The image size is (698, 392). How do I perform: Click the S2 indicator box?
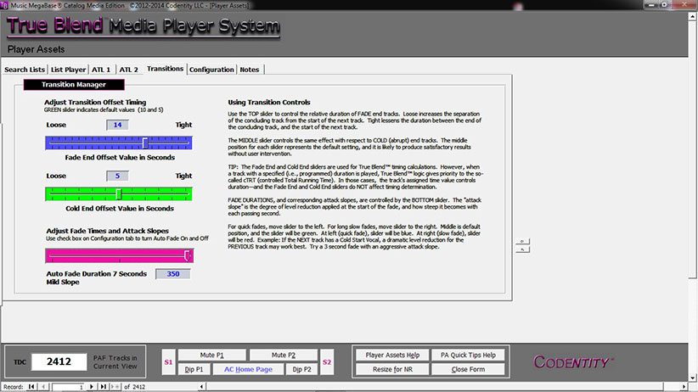pyautogui.click(x=328, y=362)
